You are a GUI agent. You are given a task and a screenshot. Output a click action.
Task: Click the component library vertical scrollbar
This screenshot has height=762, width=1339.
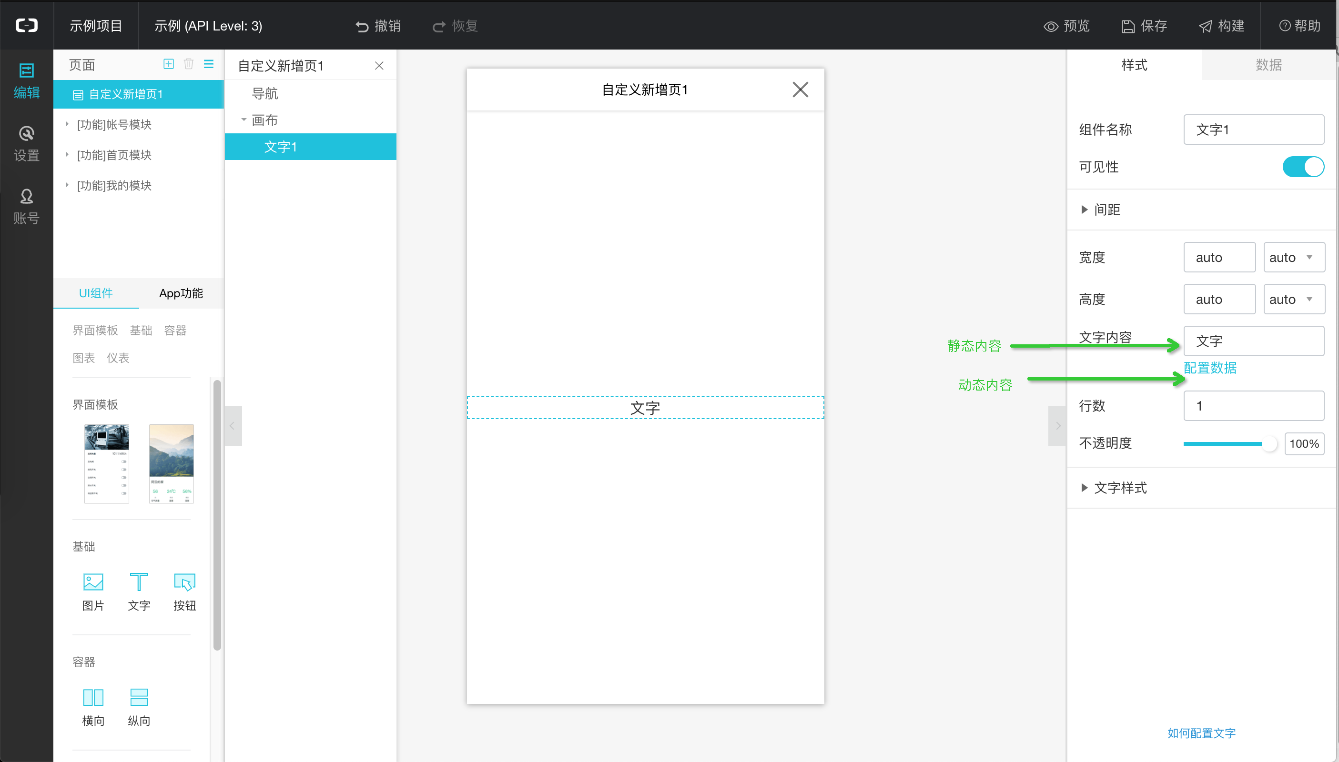(217, 515)
